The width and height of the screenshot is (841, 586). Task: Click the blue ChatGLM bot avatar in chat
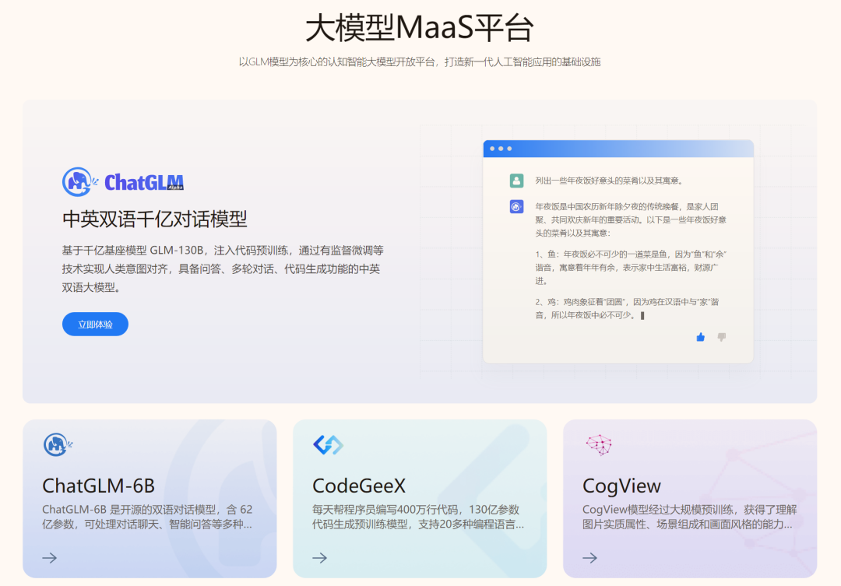[516, 206]
